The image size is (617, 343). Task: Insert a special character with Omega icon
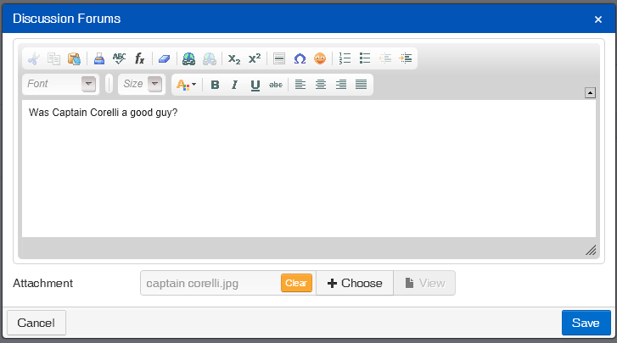(x=300, y=58)
